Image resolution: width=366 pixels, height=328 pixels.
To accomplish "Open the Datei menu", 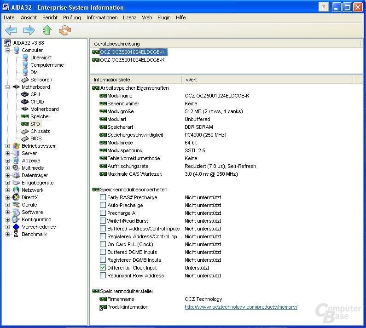I will point(10,18).
